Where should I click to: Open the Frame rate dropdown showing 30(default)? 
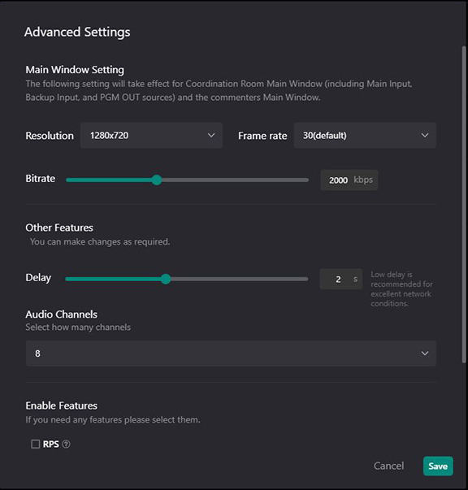[x=365, y=136]
